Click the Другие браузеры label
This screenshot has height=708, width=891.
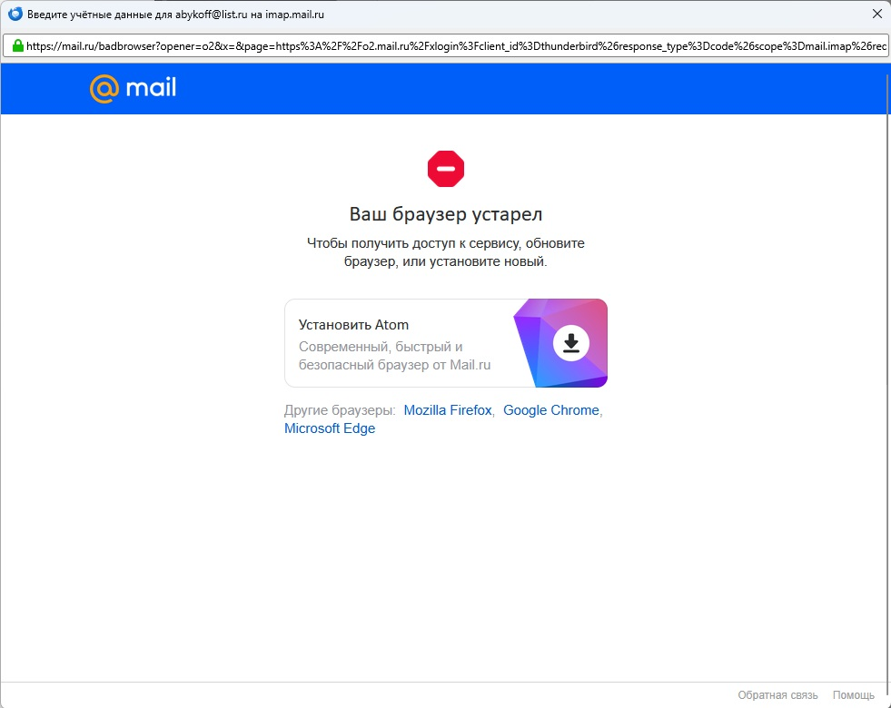point(340,410)
